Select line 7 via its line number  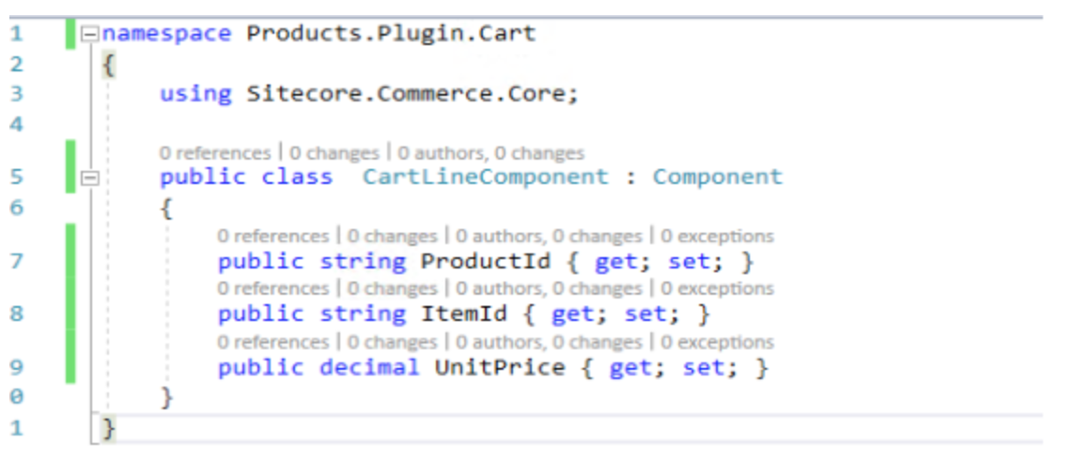(16, 262)
